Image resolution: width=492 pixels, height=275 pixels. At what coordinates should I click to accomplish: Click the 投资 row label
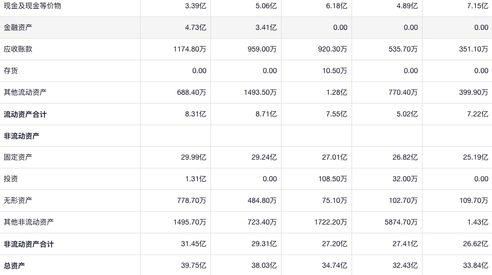click(11, 179)
